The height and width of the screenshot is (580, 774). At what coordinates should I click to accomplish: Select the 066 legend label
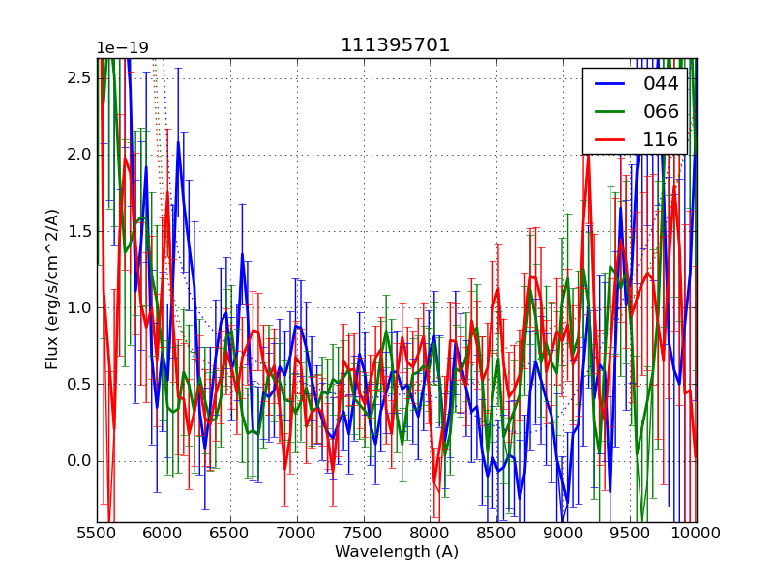click(661, 111)
